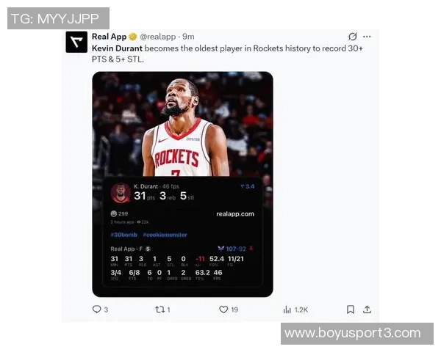The width and height of the screenshot is (441, 352).
Task: Open the Real App profile avatar
Action: point(76,42)
